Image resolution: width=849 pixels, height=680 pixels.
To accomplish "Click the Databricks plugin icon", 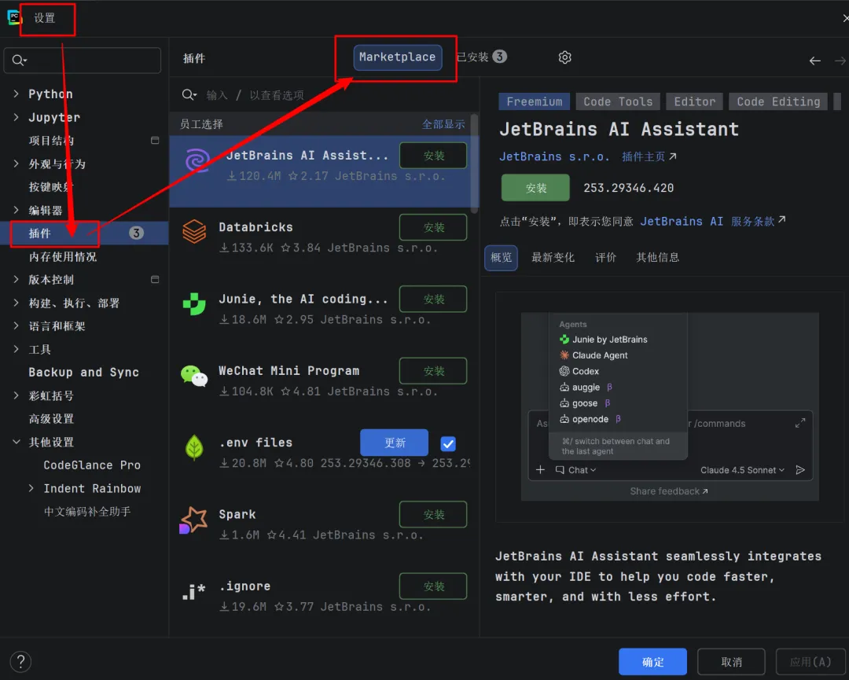I will coord(194,232).
